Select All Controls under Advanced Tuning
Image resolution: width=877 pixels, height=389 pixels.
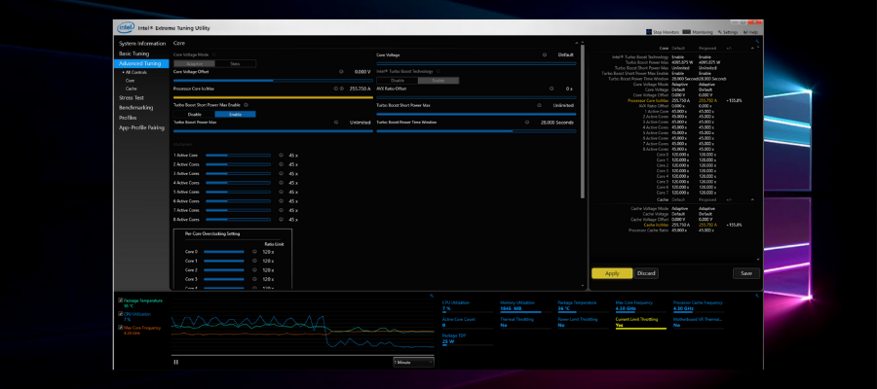pyautogui.click(x=135, y=73)
